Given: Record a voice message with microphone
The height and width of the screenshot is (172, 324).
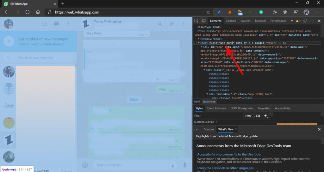Looking at the screenshot, I should click(184, 165).
